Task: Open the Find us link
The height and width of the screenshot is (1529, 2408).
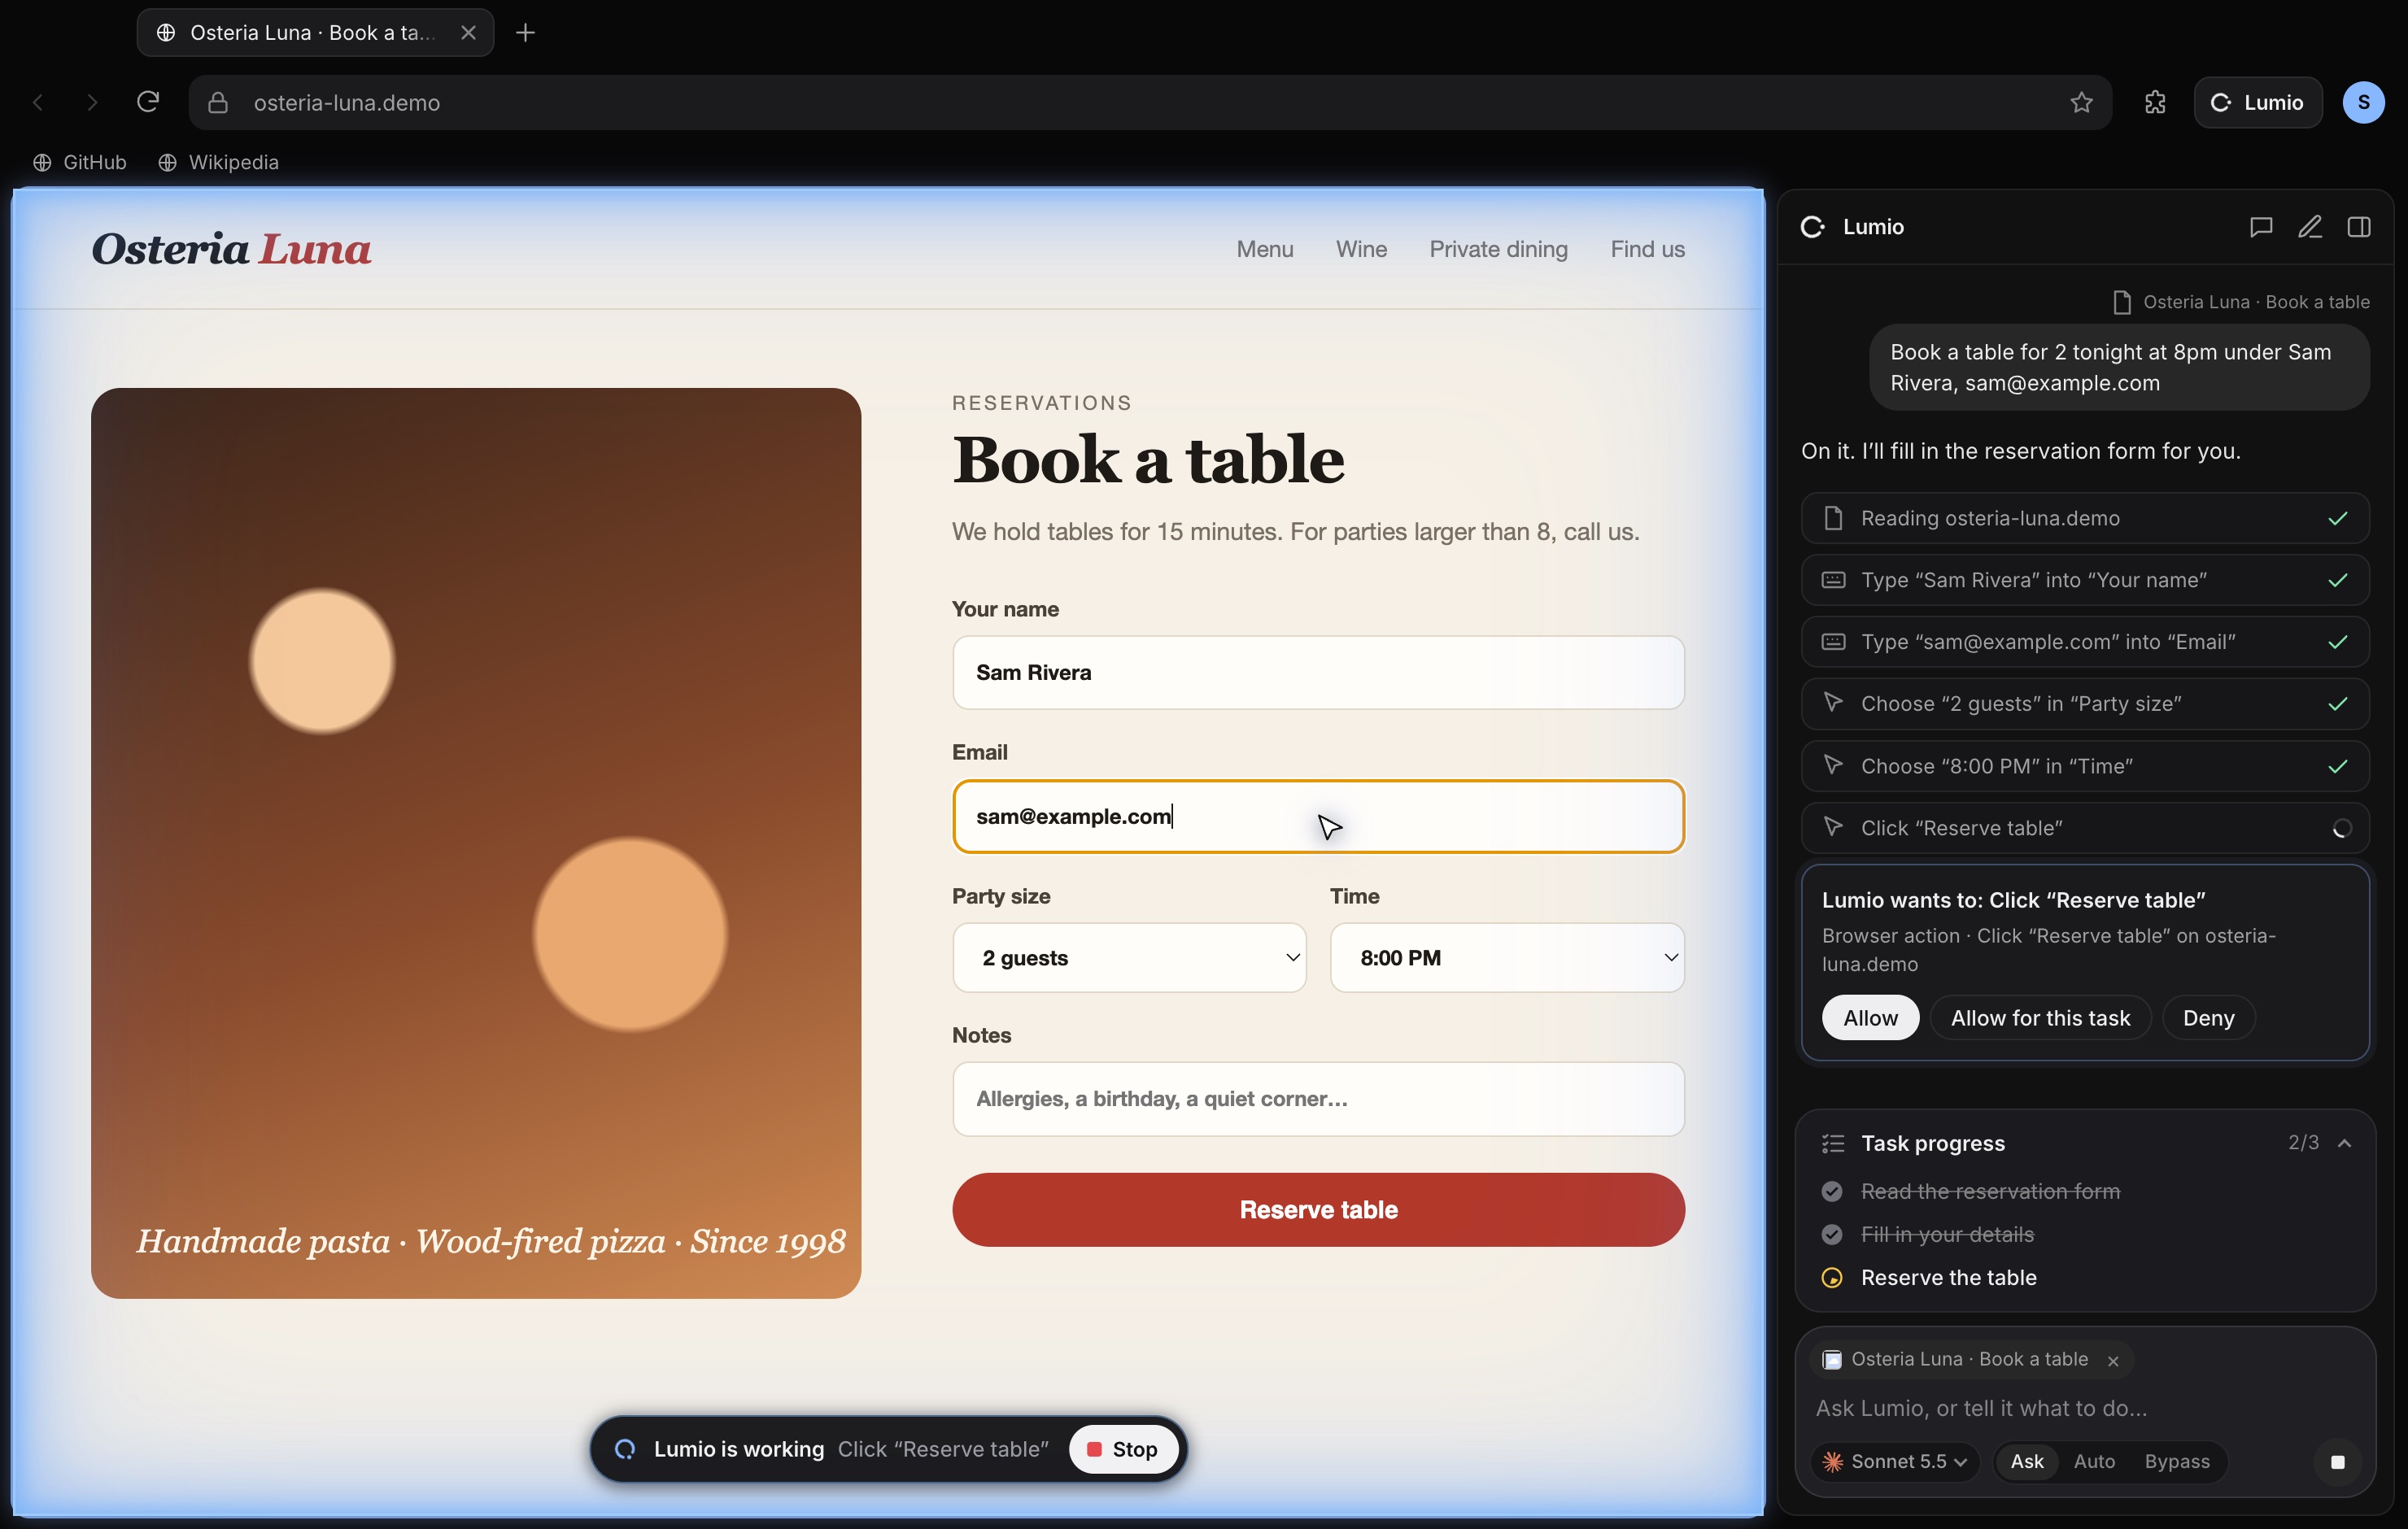Action: tap(1647, 249)
